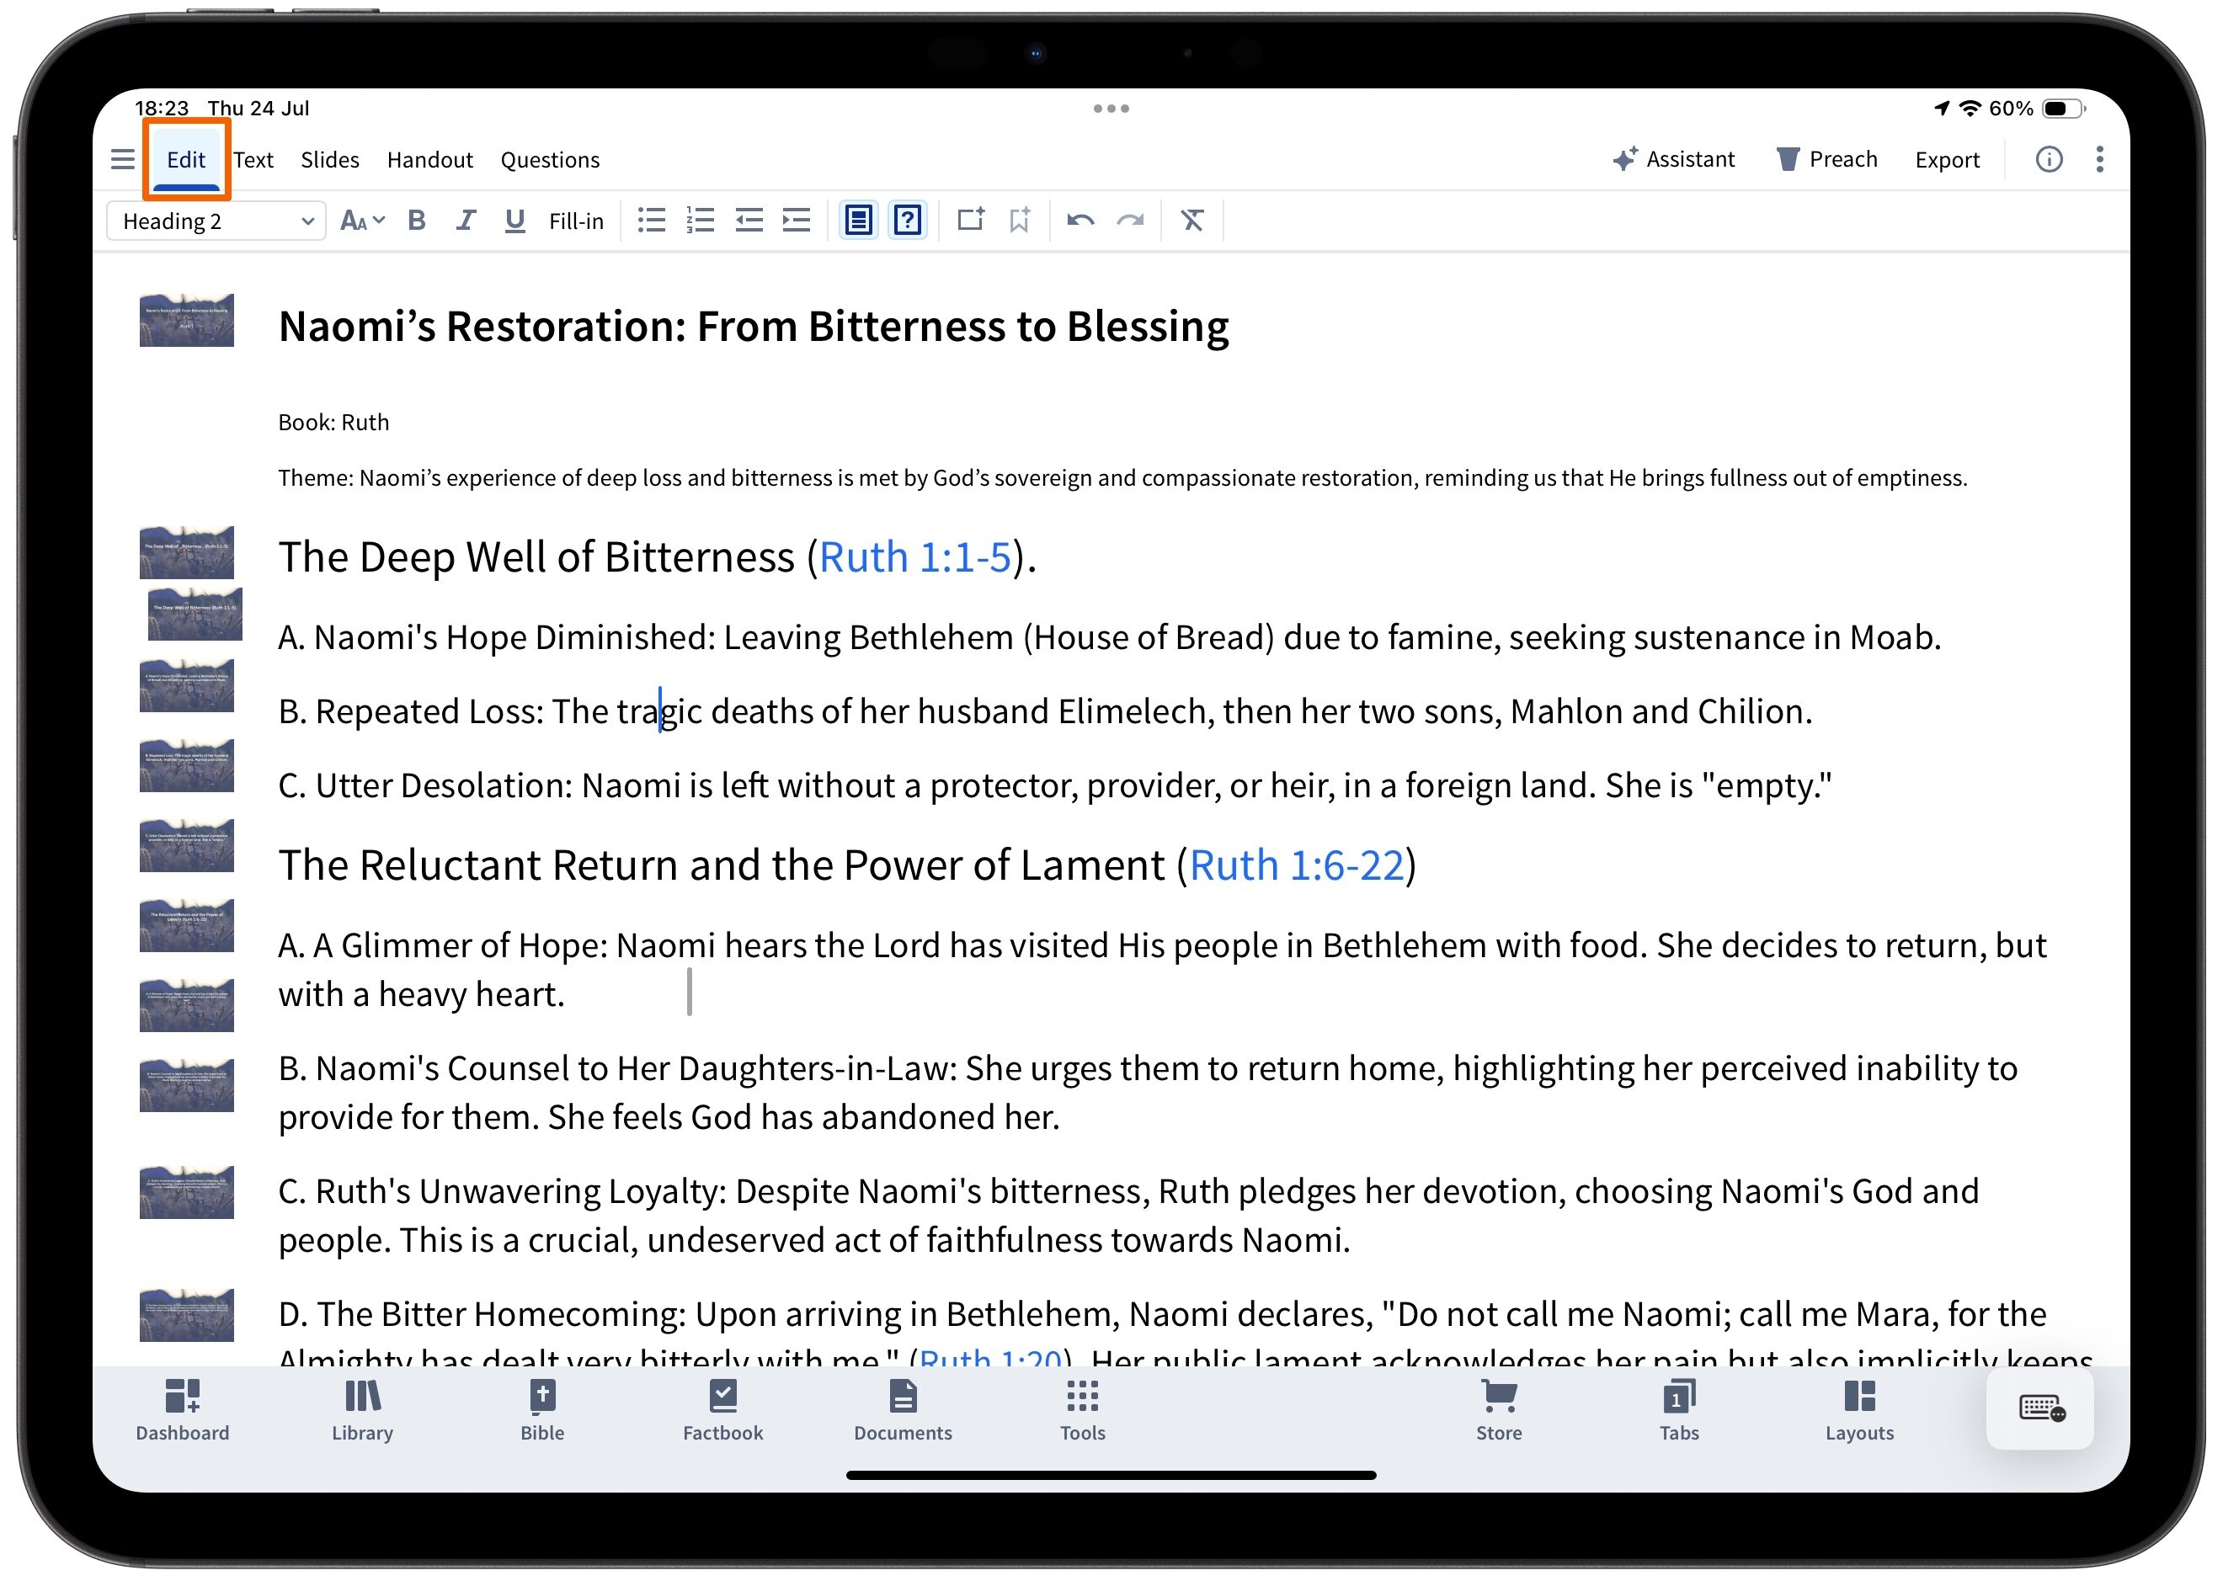Click the sermon title heading
The width and height of the screenshot is (2223, 1581).
pyautogui.click(x=753, y=327)
